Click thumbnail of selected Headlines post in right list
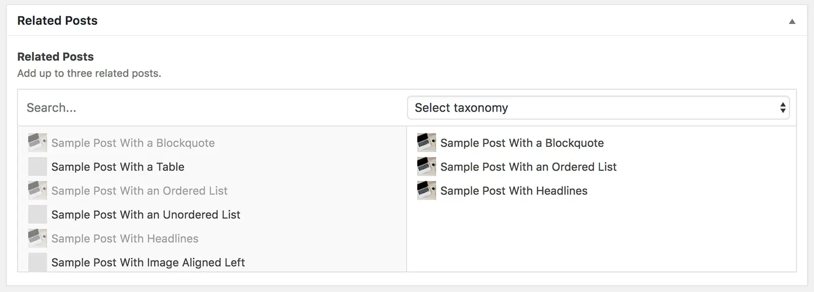Viewport: 814px width, 292px height. (x=426, y=190)
